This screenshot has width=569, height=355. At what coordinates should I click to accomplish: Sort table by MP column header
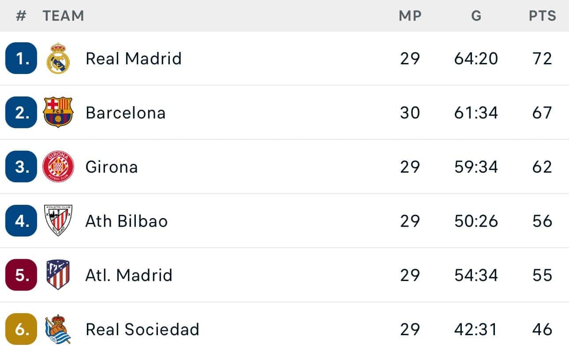pyautogui.click(x=410, y=16)
